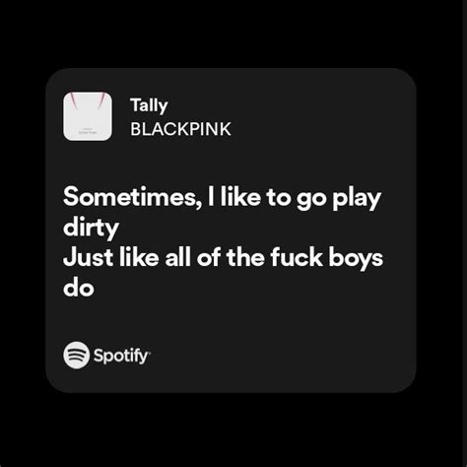467x467 pixels.
Task: Click the word "of" in the lyrics
Action: pyautogui.click(x=209, y=257)
